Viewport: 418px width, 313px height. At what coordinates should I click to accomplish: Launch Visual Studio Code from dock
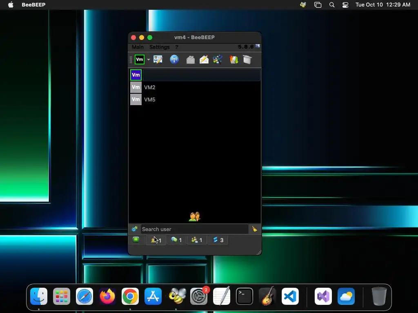click(x=290, y=296)
